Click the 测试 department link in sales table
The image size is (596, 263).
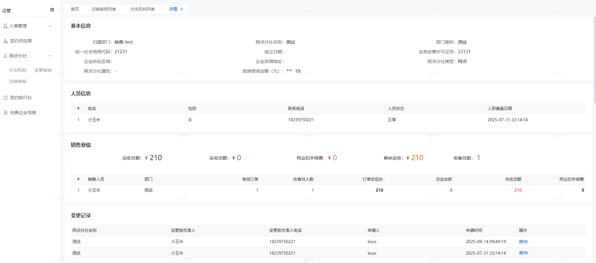click(149, 190)
